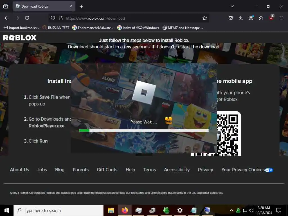Open Your Privacy Choices link
The height and width of the screenshot is (216, 288).
[243, 170]
